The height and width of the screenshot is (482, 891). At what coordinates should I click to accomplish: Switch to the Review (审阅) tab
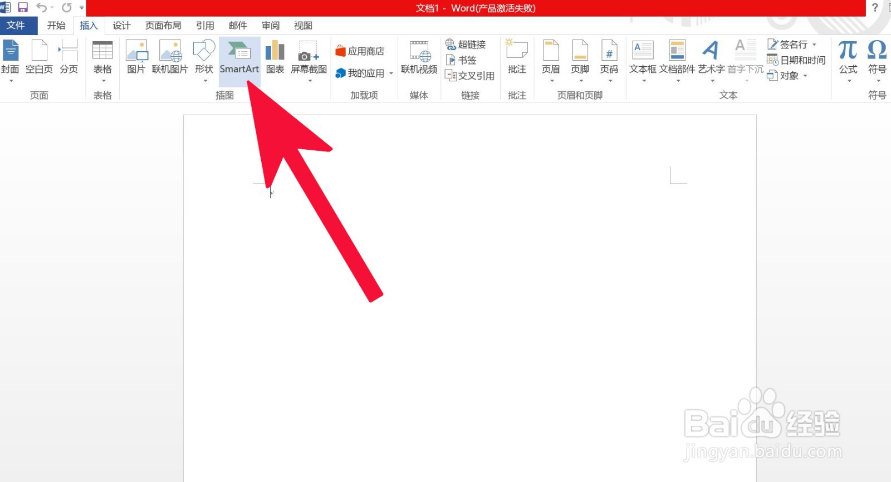(271, 26)
